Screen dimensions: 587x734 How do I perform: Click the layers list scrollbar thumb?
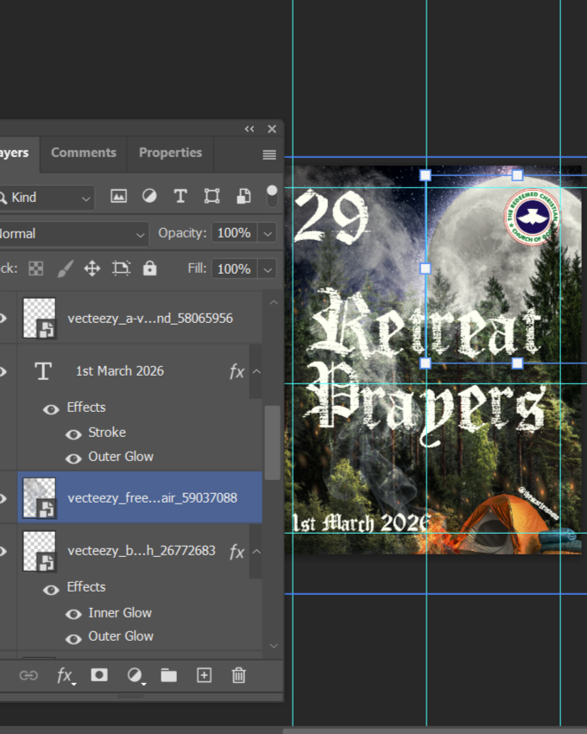point(273,442)
